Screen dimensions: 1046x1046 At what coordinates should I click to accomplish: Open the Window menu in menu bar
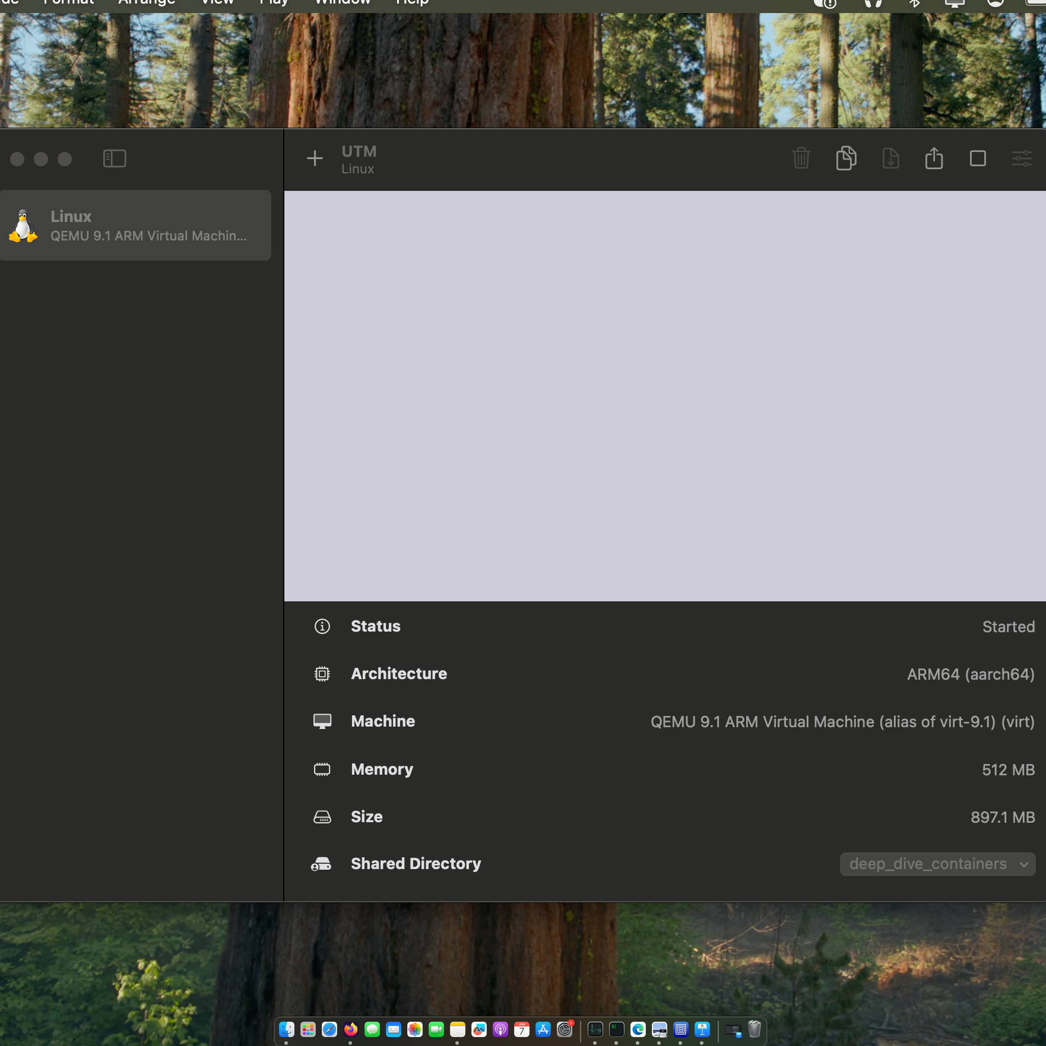pos(343,2)
